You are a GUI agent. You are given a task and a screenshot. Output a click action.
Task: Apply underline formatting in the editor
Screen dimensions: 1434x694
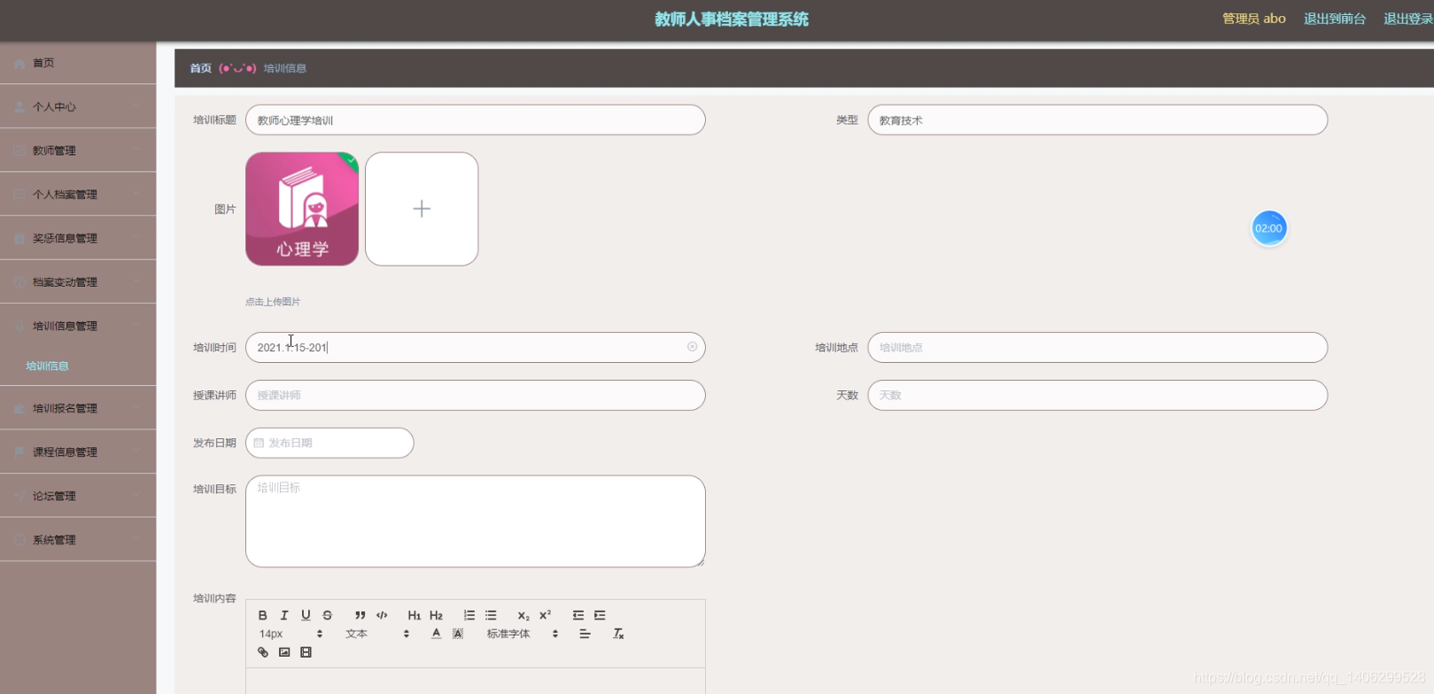pos(306,615)
